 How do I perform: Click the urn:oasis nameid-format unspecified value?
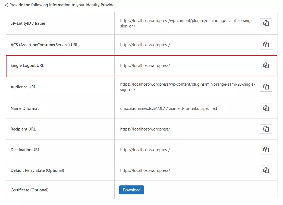point(169,108)
